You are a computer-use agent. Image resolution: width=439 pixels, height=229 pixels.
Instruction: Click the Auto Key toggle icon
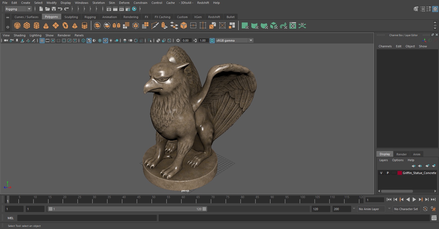click(x=425, y=209)
